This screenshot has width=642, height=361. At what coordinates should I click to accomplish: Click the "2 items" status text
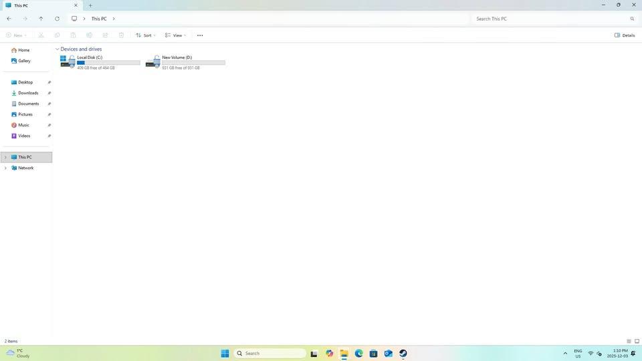pos(11,341)
